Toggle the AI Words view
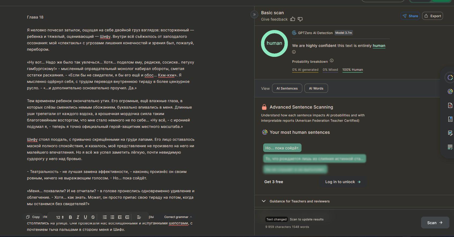This screenshot has width=454, height=237. [316, 88]
